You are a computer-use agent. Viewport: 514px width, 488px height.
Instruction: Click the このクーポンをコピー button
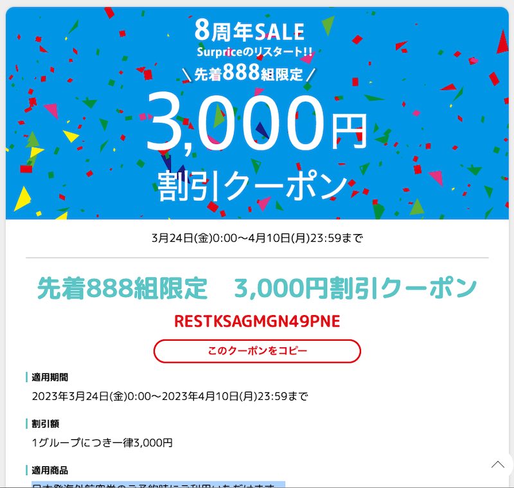pos(257,351)
